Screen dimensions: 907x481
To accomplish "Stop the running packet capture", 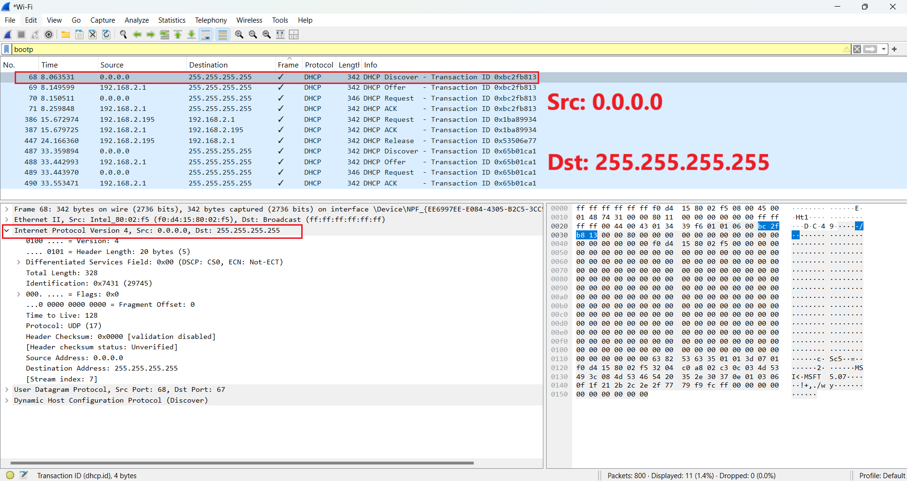I will (21, 34).
